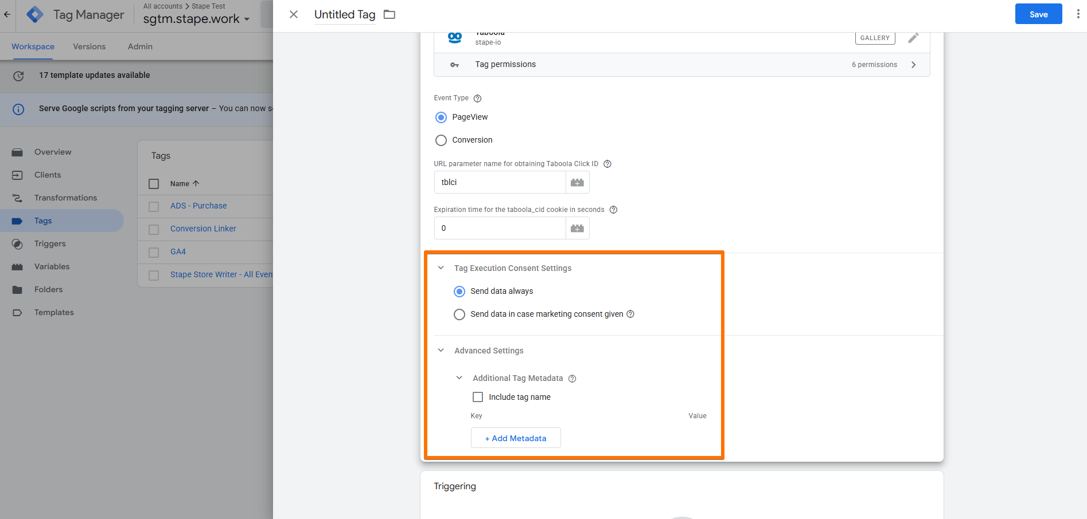Check the Stape Store Writer tag row
Screen dimensions: 1087x519
pyautogui.click(x=154, y=276)
